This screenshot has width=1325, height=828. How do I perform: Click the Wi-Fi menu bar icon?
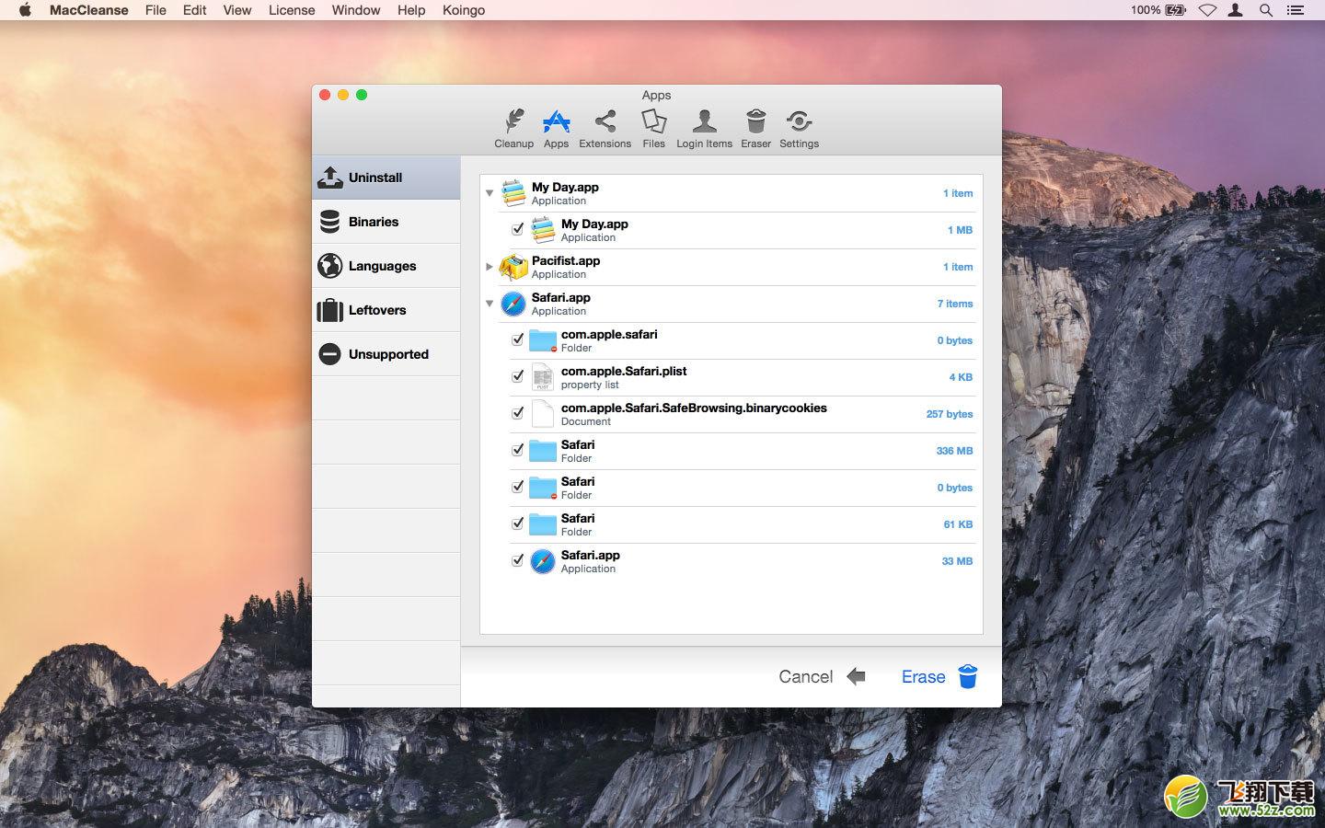pyautogui.click(x=1207, y=10)
